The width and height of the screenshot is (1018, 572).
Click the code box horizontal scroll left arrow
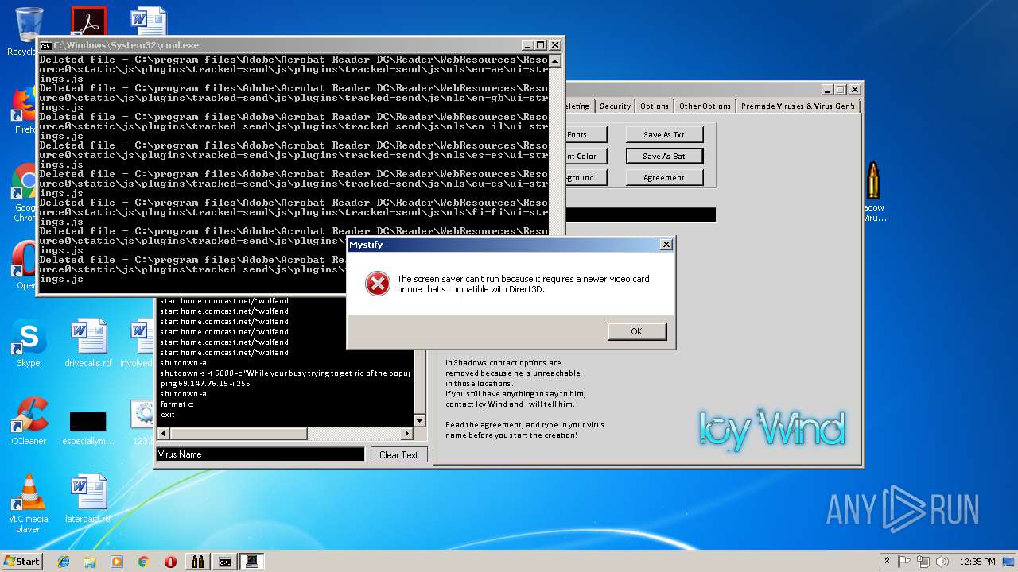(x=164, y=434)
